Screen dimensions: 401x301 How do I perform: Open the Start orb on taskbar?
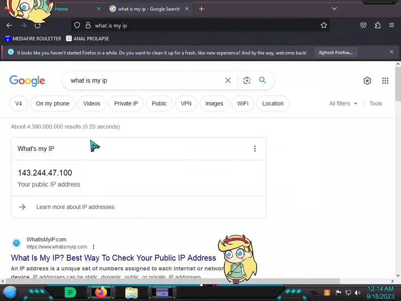click(x=10, y=292)
